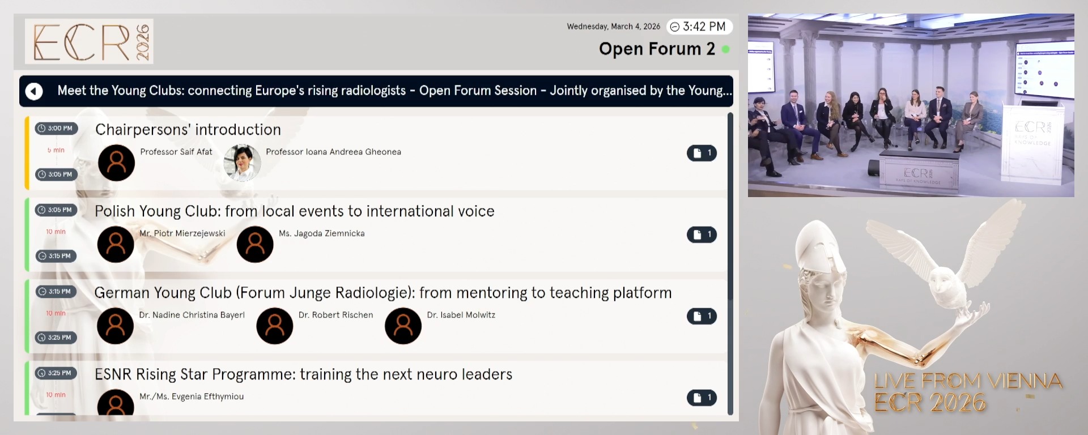Click name Ms. Jagoda Ziemnicka
Image resolution: width=1088 pixels, height=435 pixels.
322,233
